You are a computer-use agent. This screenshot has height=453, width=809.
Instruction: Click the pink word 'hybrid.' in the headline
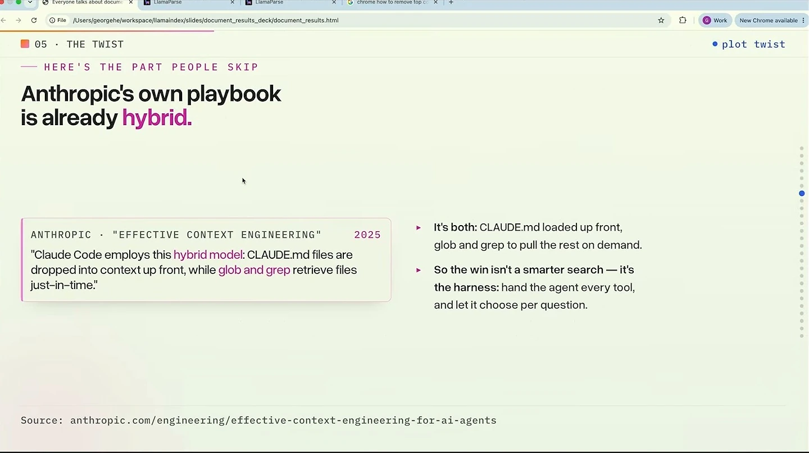[x=157, y=118]
